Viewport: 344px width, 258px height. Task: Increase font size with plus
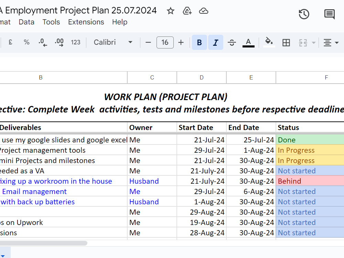(181, 42)
